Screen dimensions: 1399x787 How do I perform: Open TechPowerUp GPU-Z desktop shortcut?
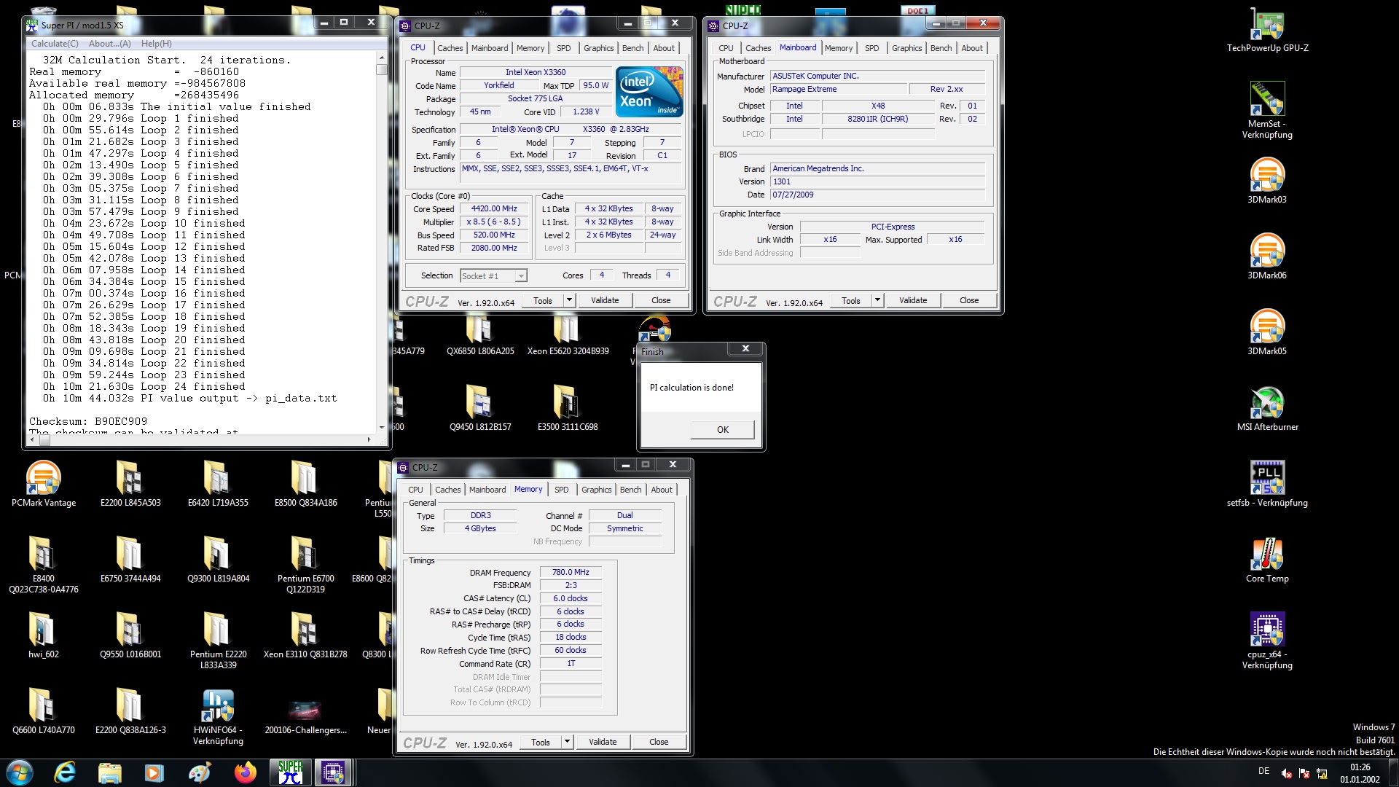pyautogui.click(x=1267, y=30)
